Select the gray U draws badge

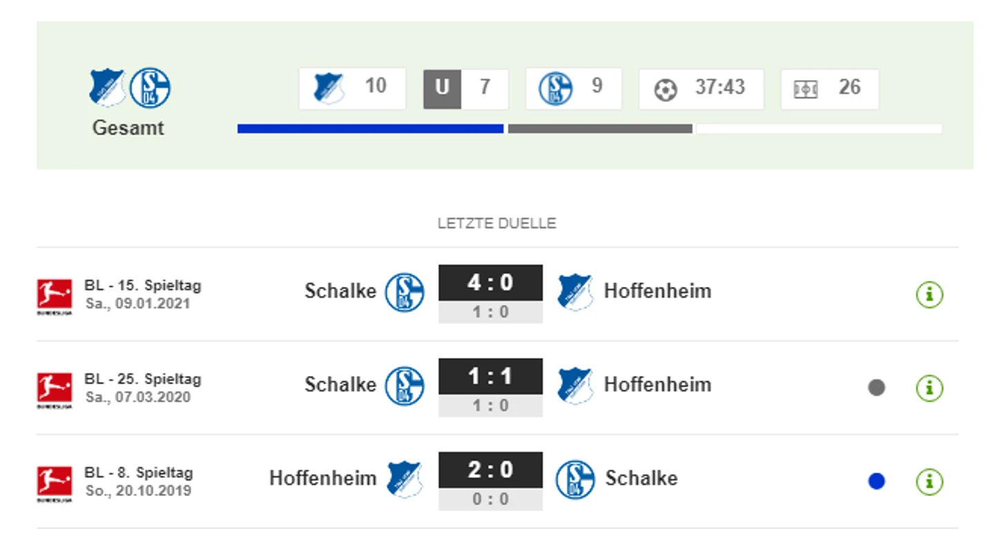point(442,88)
